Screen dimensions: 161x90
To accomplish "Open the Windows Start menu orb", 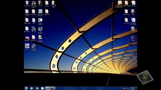I will (x=26, y=88).
